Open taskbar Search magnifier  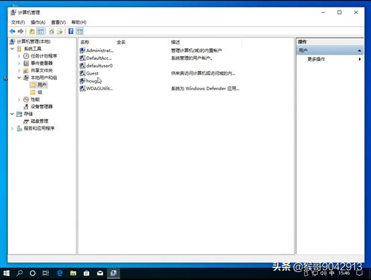click(x=19, y=273)
